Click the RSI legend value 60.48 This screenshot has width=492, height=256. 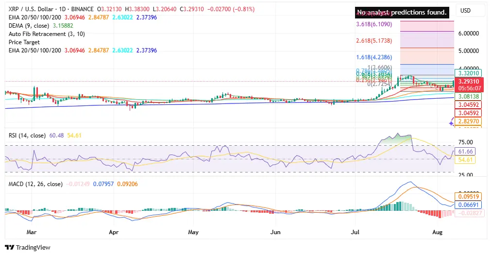coord(56,136)
